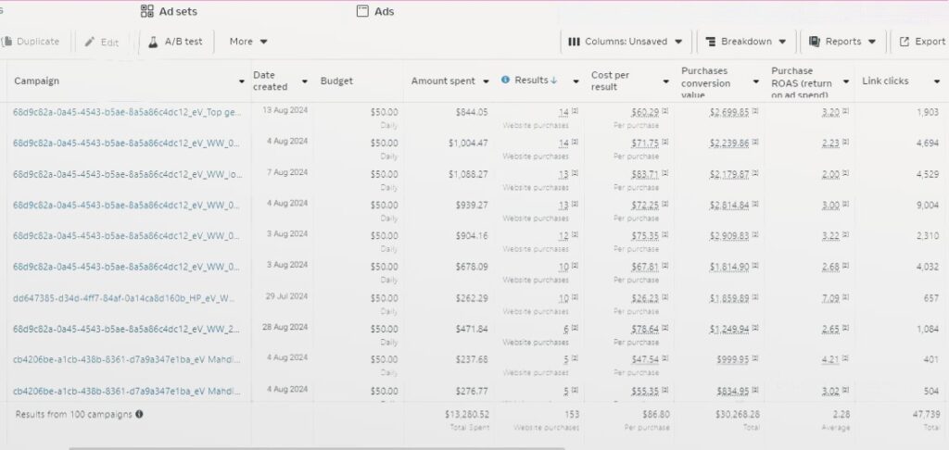Screen dimensions: 949x450
Task: Open the Columns: Unsaved dropdown
Action: [x=626, y=42]
